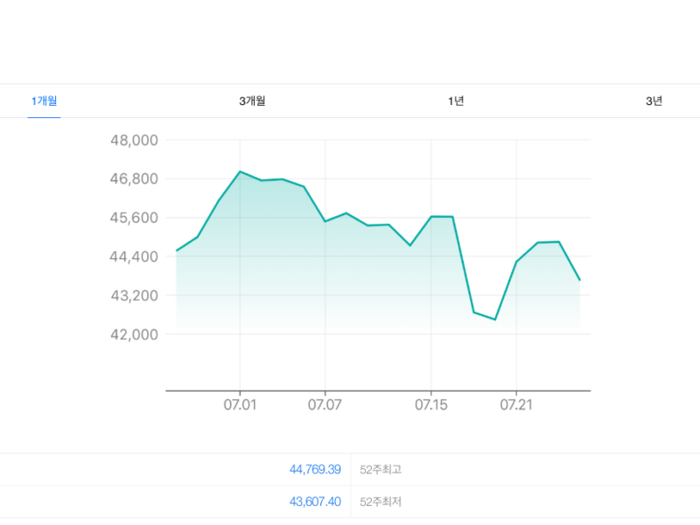Show the 3년 period tab
The width and height of the screenshot is (700, 525).
pos(654,101)
